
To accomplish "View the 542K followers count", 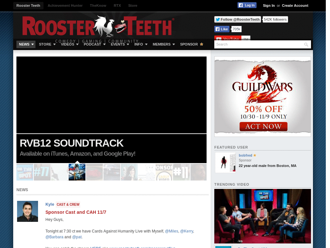I will click(x=275, y=19).
